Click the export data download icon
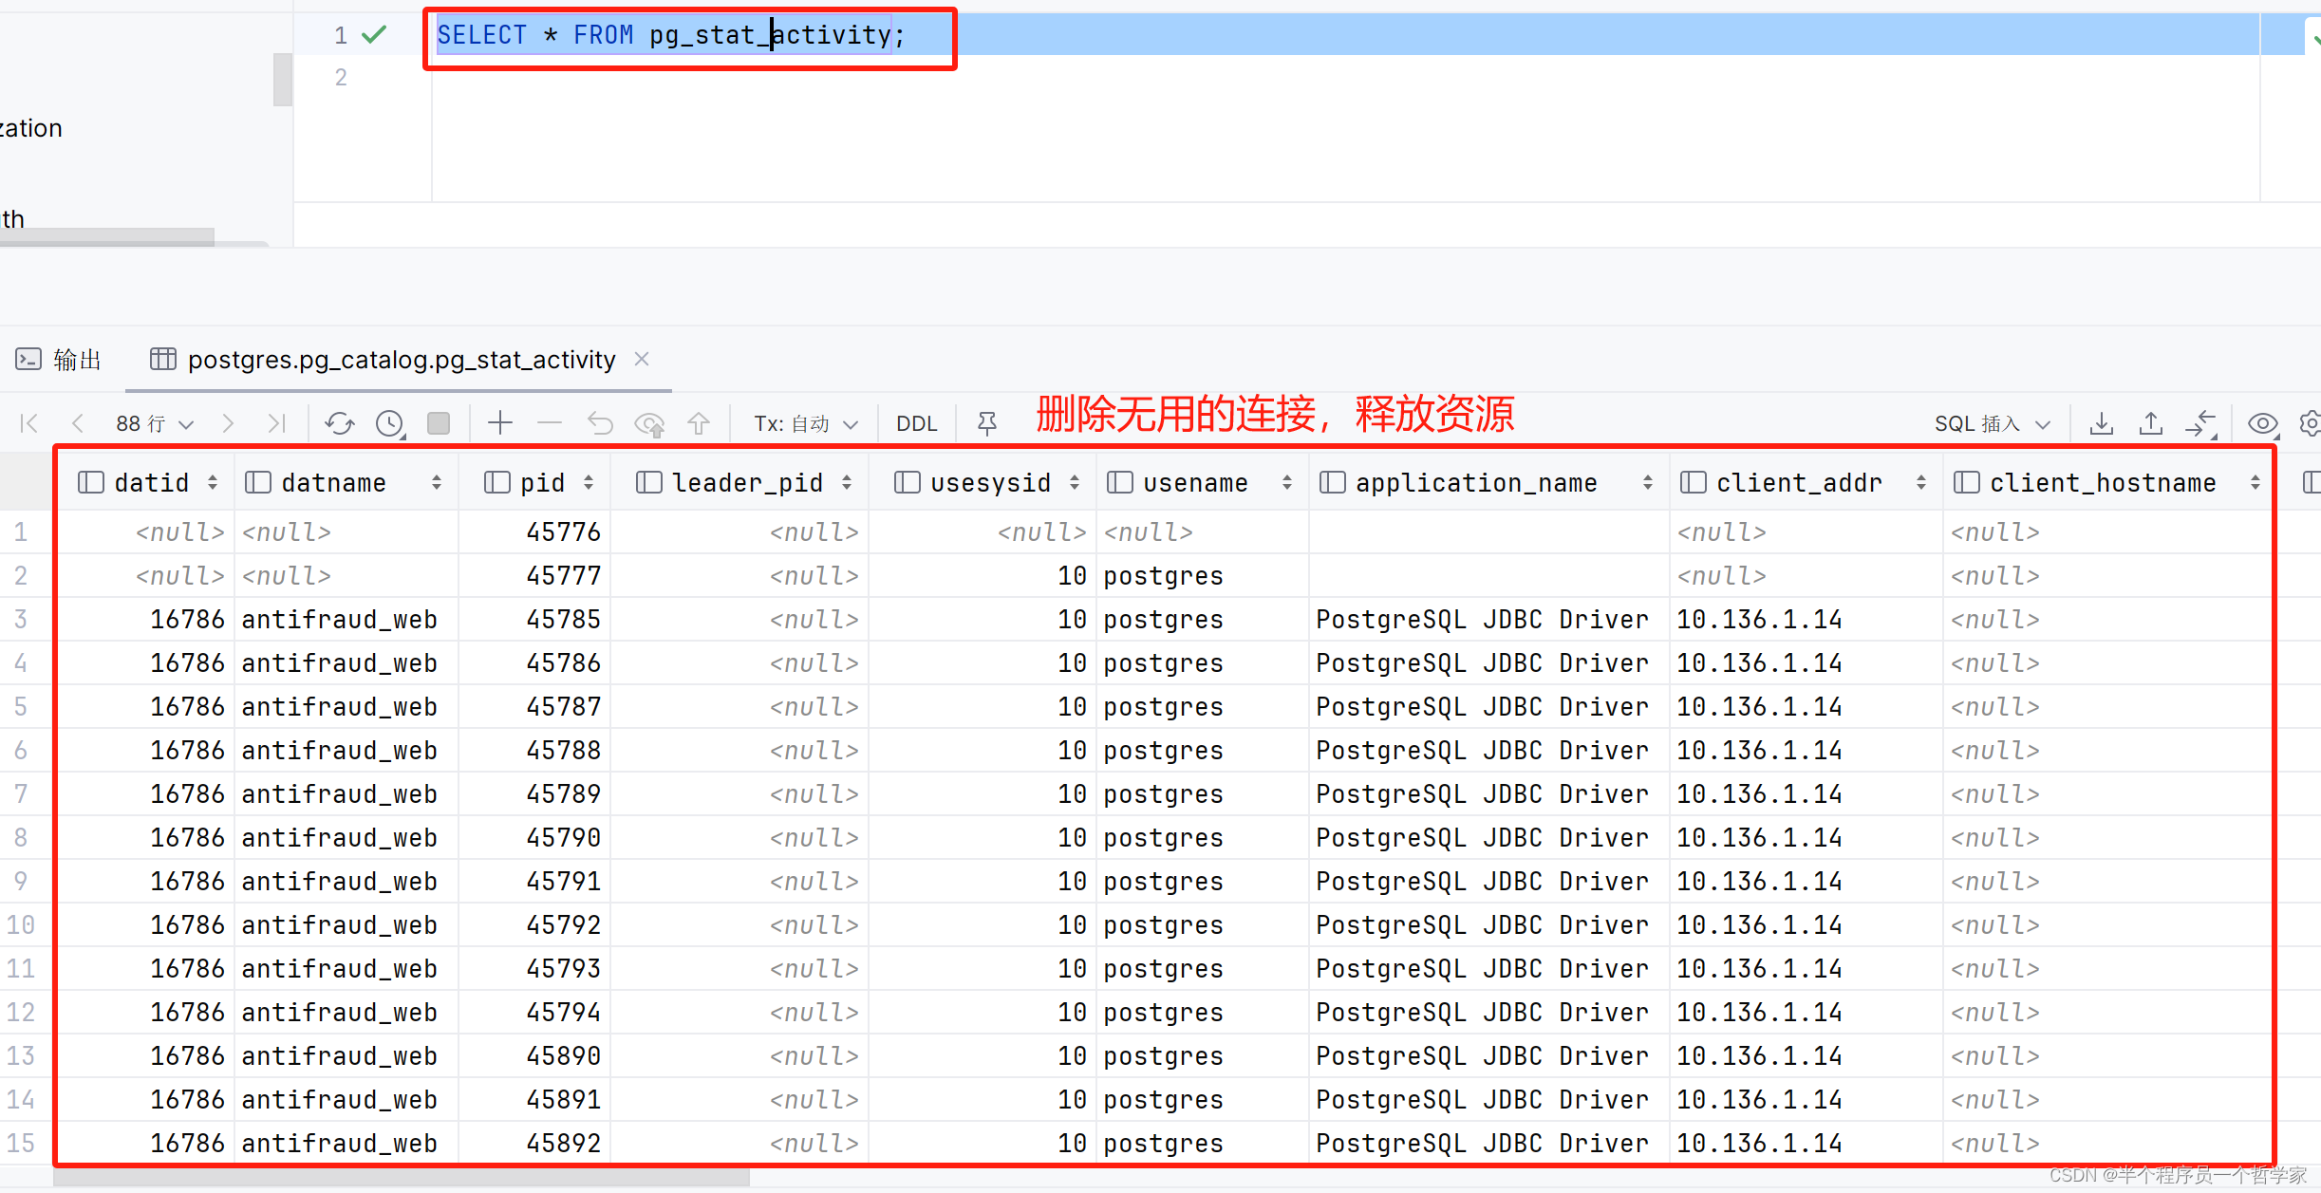 click(x=2102, y=423)
